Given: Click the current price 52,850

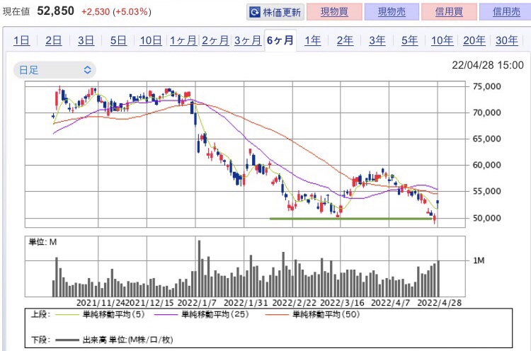Looking at the screenshot, I should click(x=55, y=11).
